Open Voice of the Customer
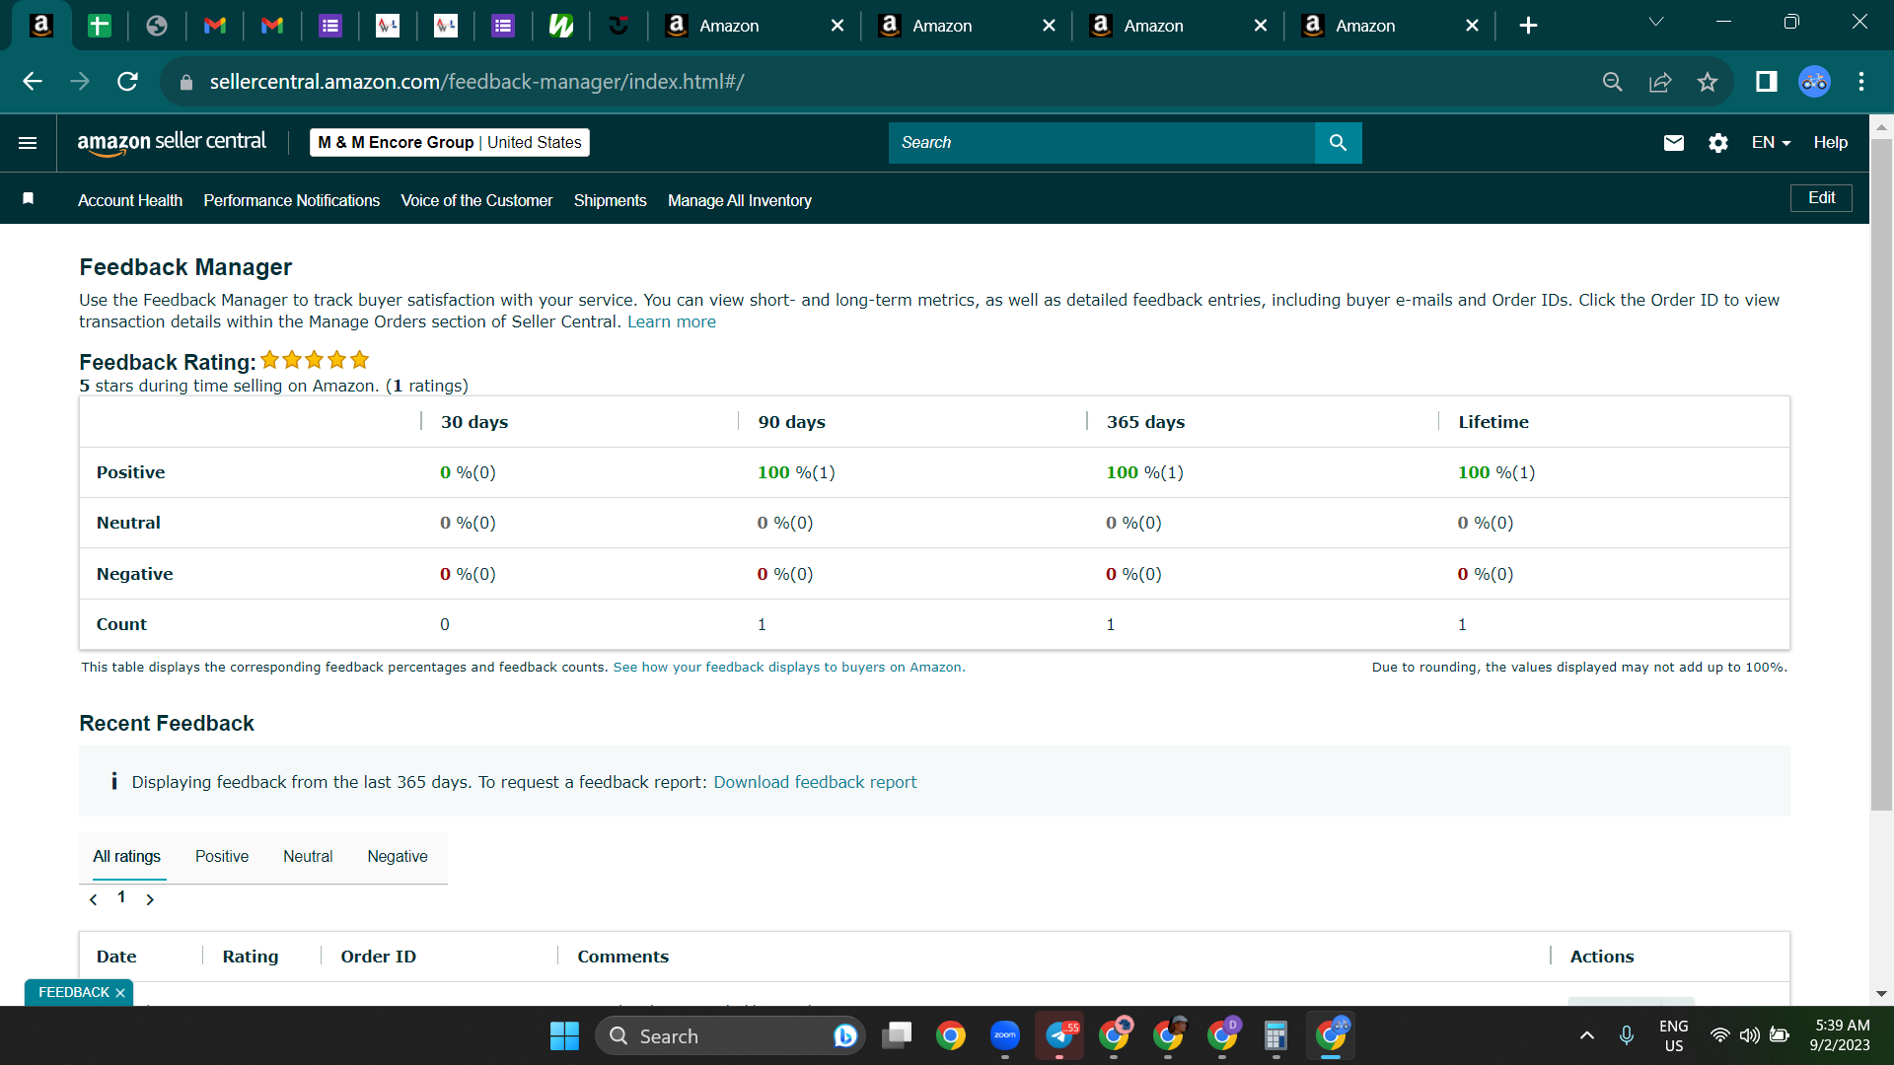This screenshot has height=1065, width=1894. tap(476, 200)
